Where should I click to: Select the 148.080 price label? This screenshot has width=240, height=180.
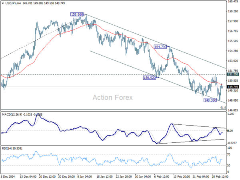[x=210, y=100]
